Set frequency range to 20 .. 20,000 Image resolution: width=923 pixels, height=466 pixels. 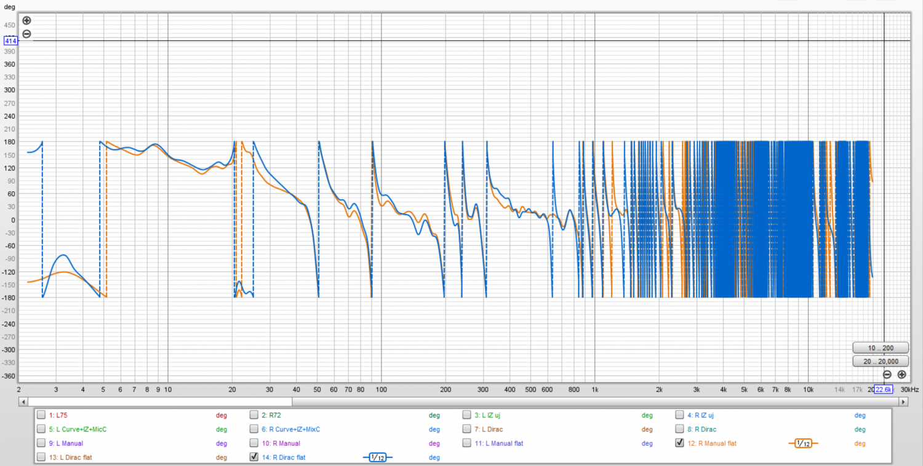click(x=881, y=361)
